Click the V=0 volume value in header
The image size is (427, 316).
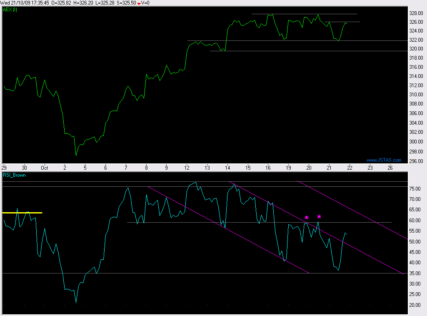pyautogui.click(x=146, y=3)
